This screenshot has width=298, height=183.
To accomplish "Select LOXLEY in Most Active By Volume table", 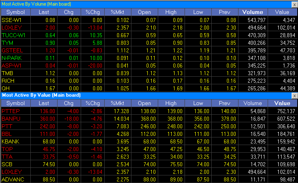I will tap(12, 28).
